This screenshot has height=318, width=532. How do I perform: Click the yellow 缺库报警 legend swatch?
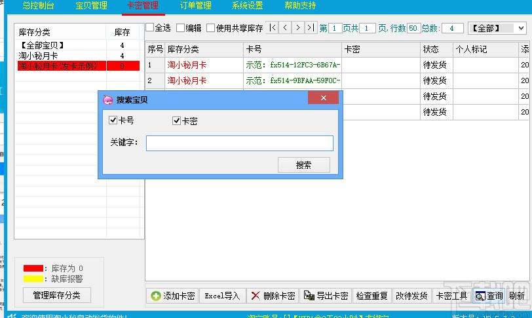33,279
